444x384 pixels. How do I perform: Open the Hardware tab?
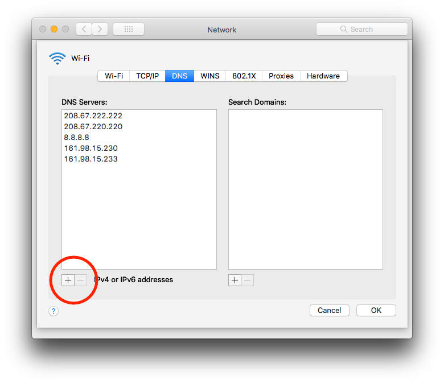tap(323, 76)
